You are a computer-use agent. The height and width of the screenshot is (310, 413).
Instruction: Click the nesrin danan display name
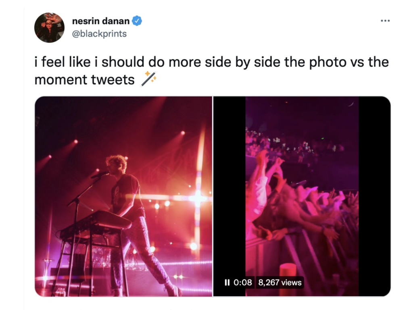100,21
